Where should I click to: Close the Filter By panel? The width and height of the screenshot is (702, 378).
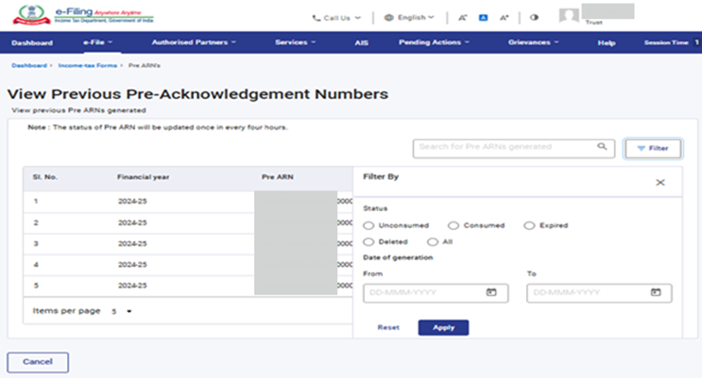pos(660,183)
